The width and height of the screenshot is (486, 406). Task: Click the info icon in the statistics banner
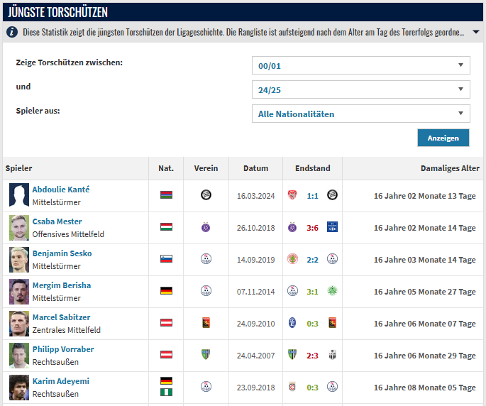(13, 32)
